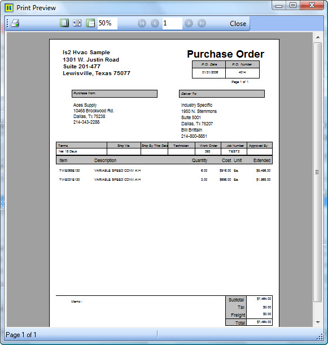
Task: Click the page number field
Action: [x=172, y=23]
